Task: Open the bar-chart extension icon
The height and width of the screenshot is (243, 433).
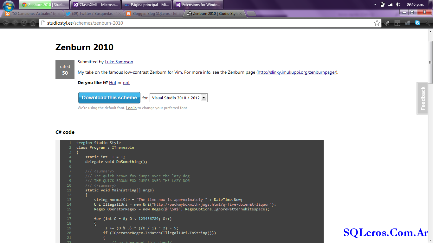Action: (407, 23)
